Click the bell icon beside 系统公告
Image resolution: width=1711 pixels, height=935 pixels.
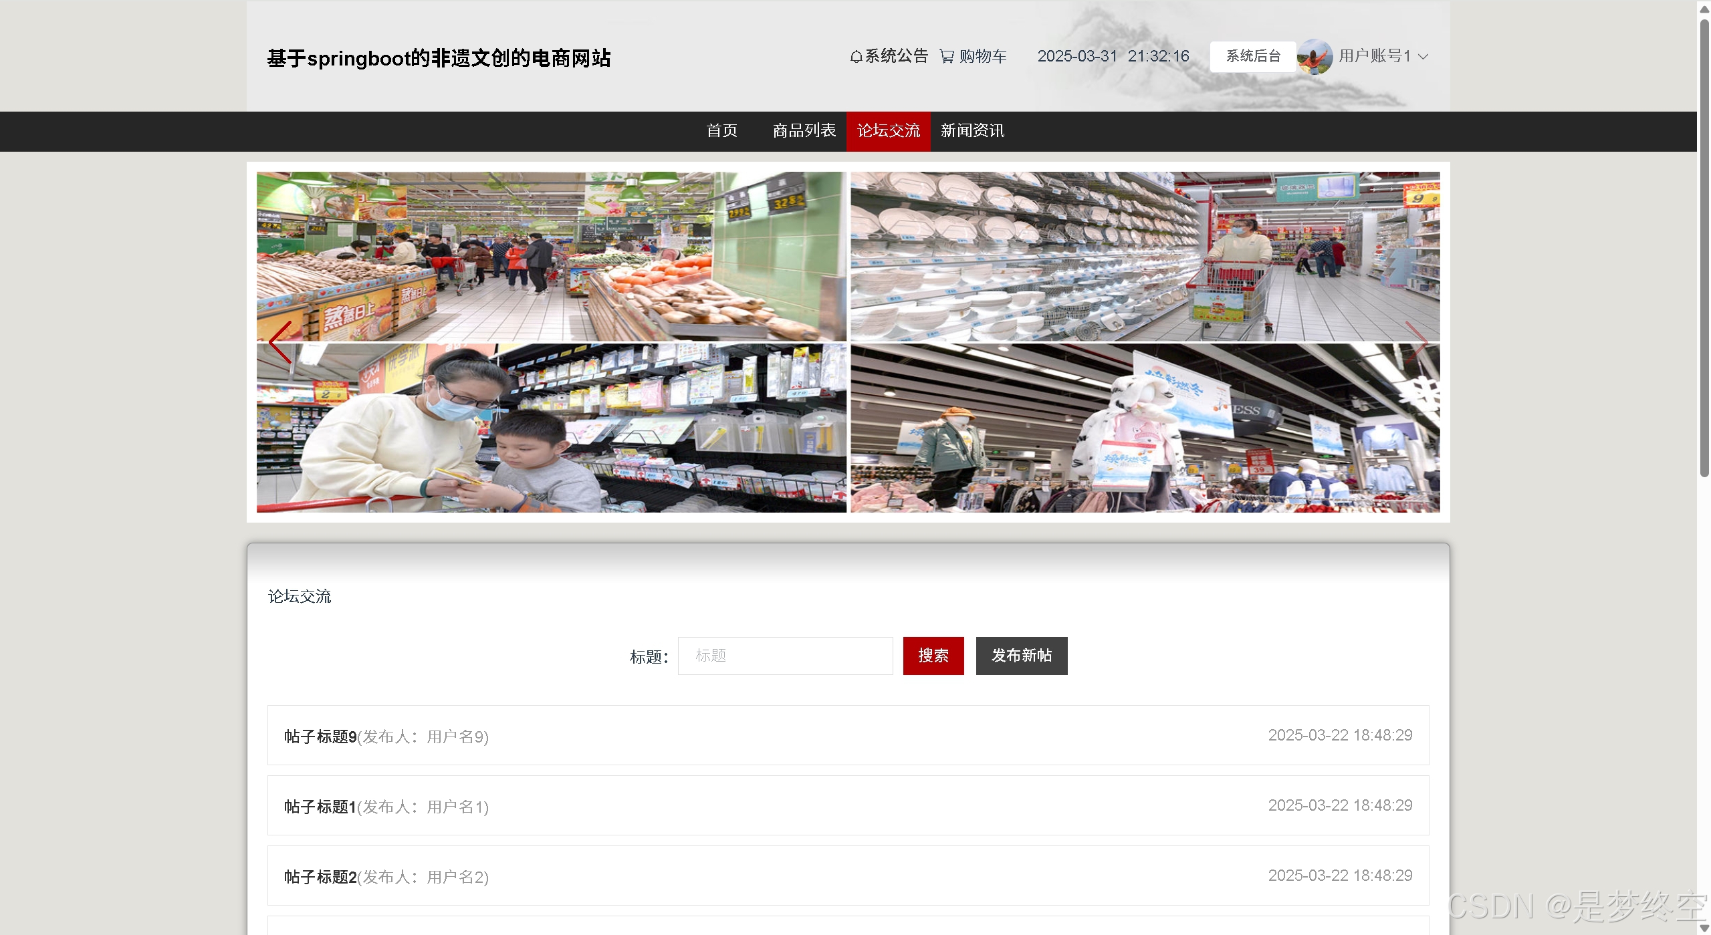(856, 57)
